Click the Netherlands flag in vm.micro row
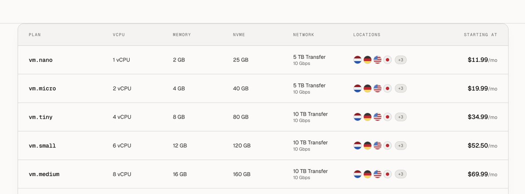Screen dimensions: 525x194 click(358, 88)
